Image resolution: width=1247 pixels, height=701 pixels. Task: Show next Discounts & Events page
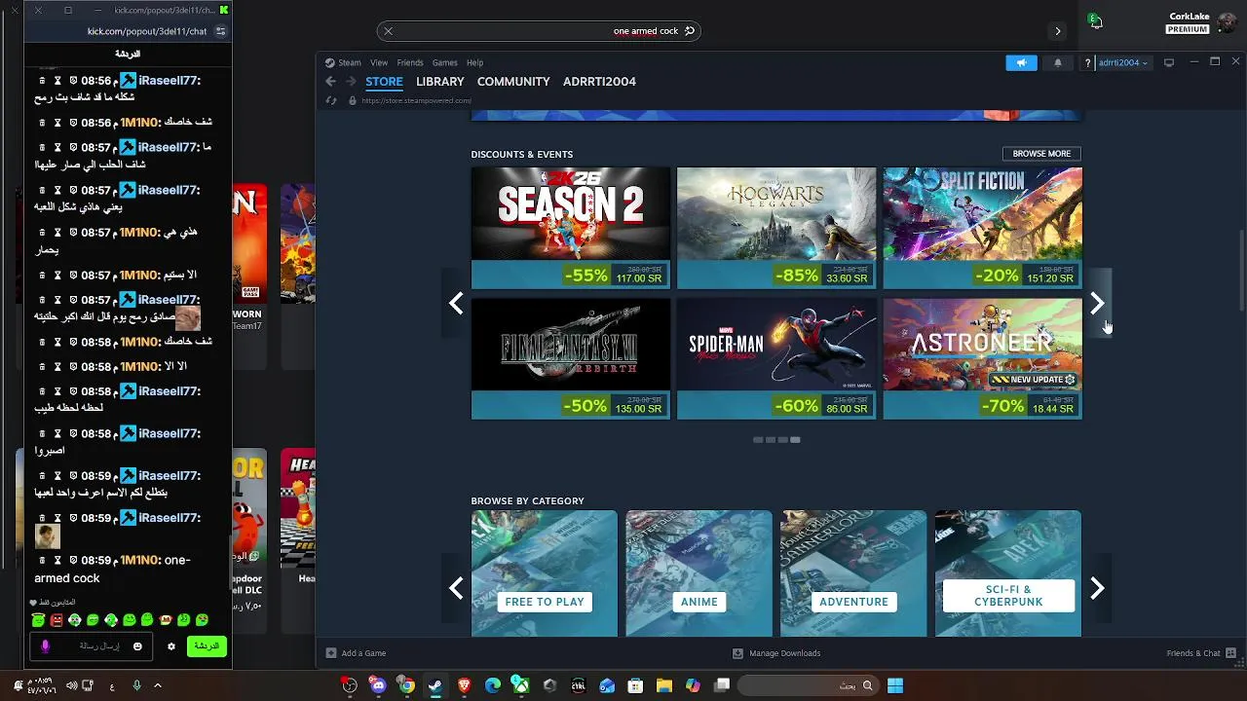[x=1097, y=304]
